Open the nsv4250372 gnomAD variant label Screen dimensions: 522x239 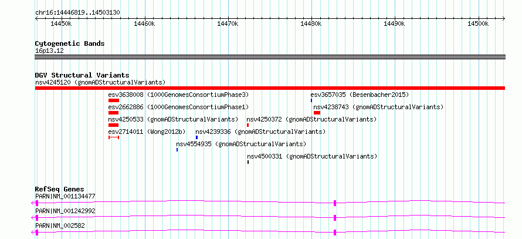311,119
